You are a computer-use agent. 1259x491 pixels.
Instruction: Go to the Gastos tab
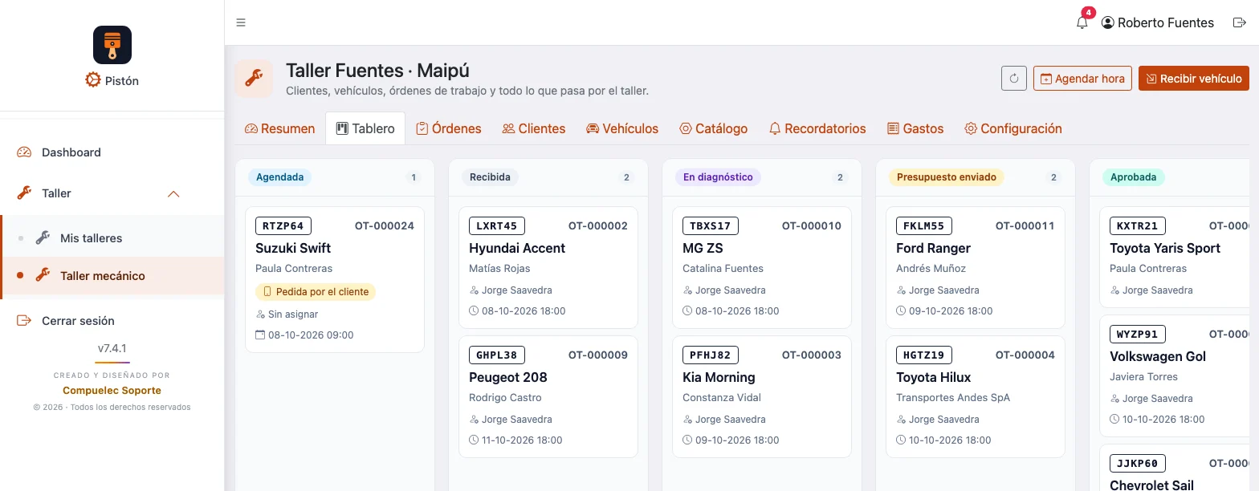[915, 128]
